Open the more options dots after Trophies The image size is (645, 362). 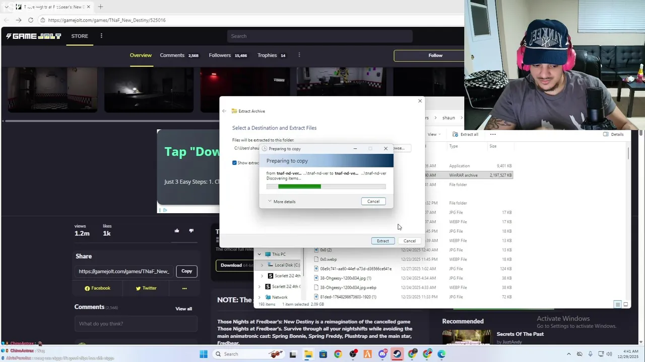299,55
